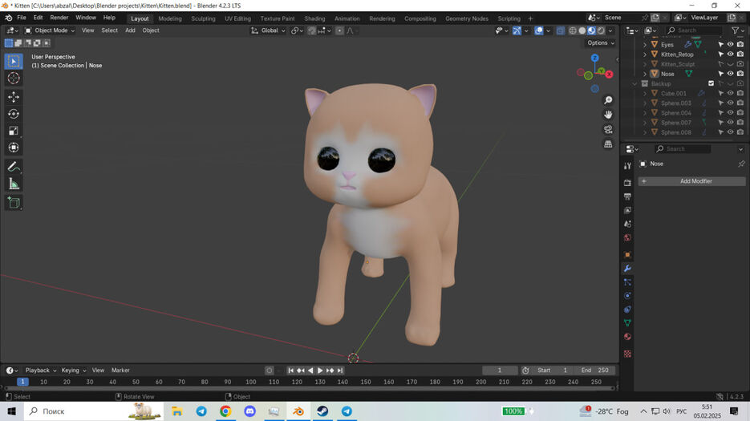Hide the Eyes object in viewport

click(731, 44)
